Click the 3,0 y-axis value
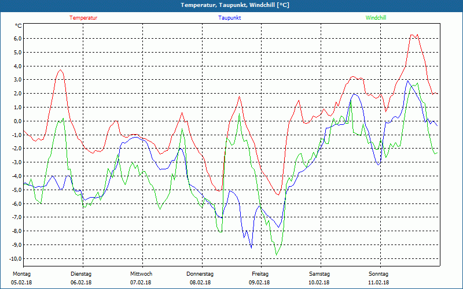 pyautogui.click(x=17, y=80)
